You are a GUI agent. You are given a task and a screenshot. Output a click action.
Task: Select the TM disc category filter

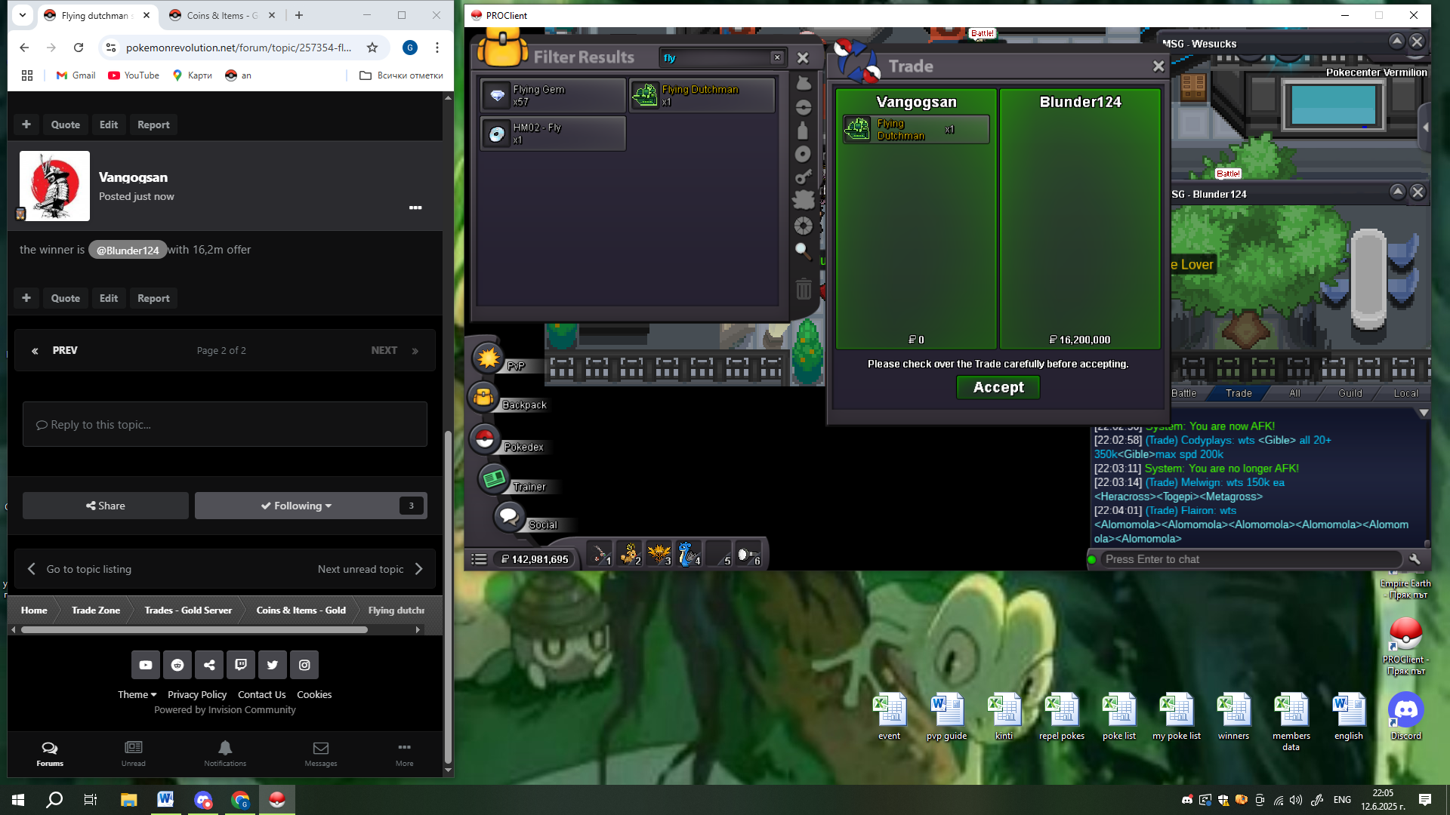[804, 154]
